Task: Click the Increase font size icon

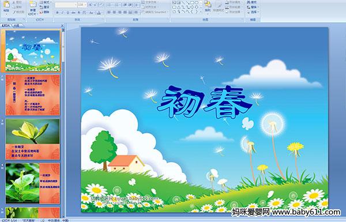Action: point(91,5)
